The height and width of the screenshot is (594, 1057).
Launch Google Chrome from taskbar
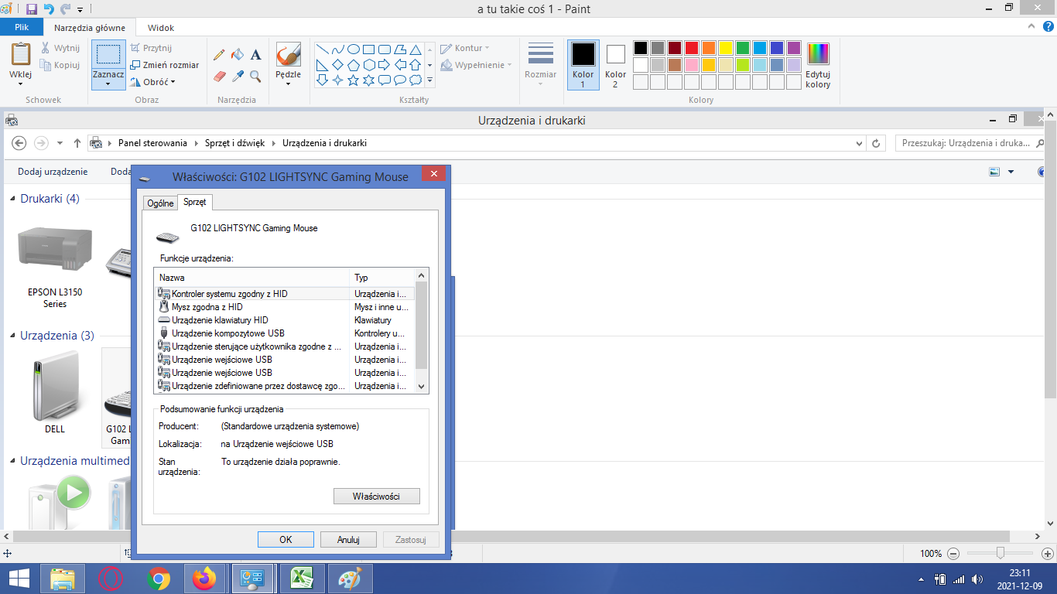point(159,579)
